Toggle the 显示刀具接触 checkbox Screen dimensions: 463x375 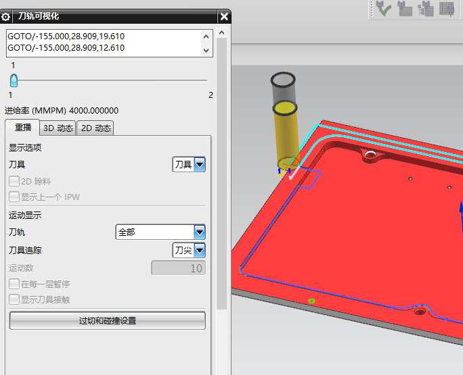coord(14,299)
